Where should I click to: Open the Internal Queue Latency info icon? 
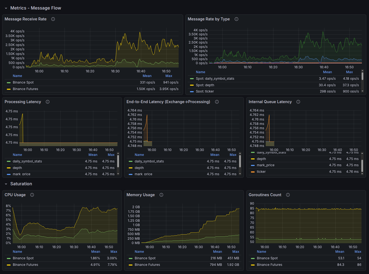pyautogui.click(x=298, y=102)
